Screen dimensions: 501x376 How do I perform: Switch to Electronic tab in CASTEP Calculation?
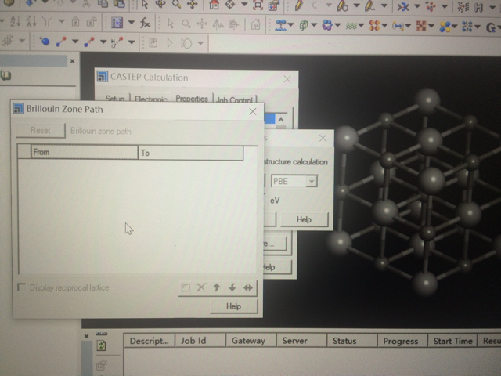click(x=151, y=99)
